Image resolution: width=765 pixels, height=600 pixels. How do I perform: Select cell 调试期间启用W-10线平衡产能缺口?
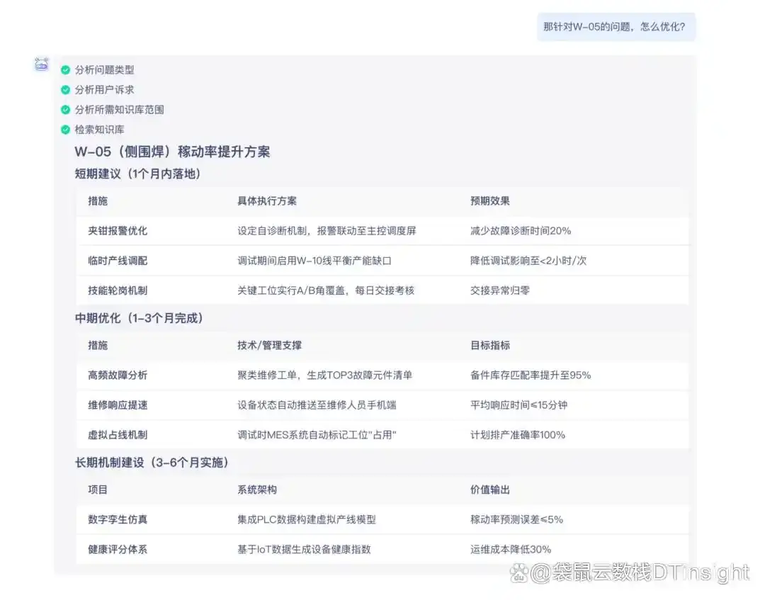coord(314,261)
